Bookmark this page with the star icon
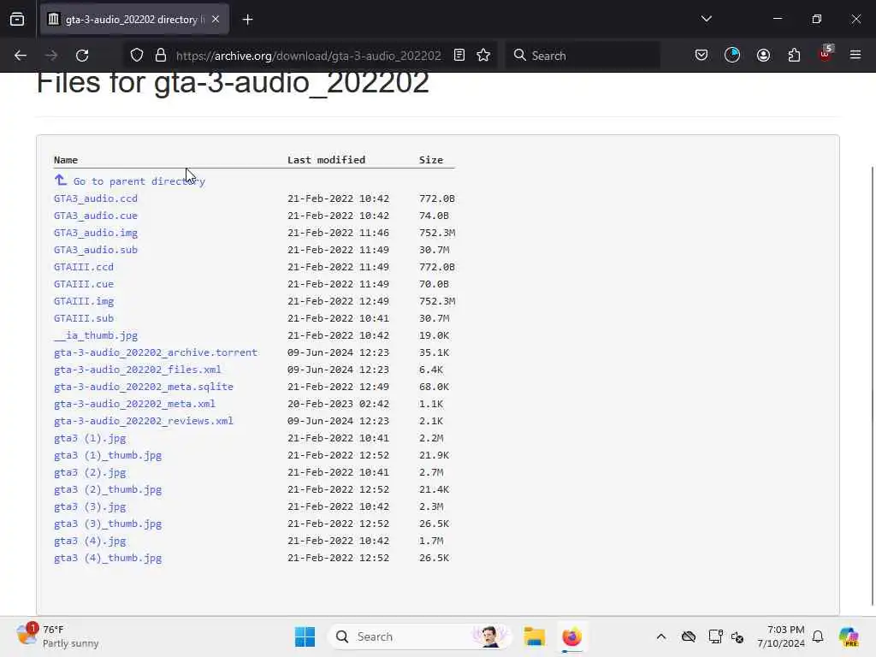 (484, 56)
